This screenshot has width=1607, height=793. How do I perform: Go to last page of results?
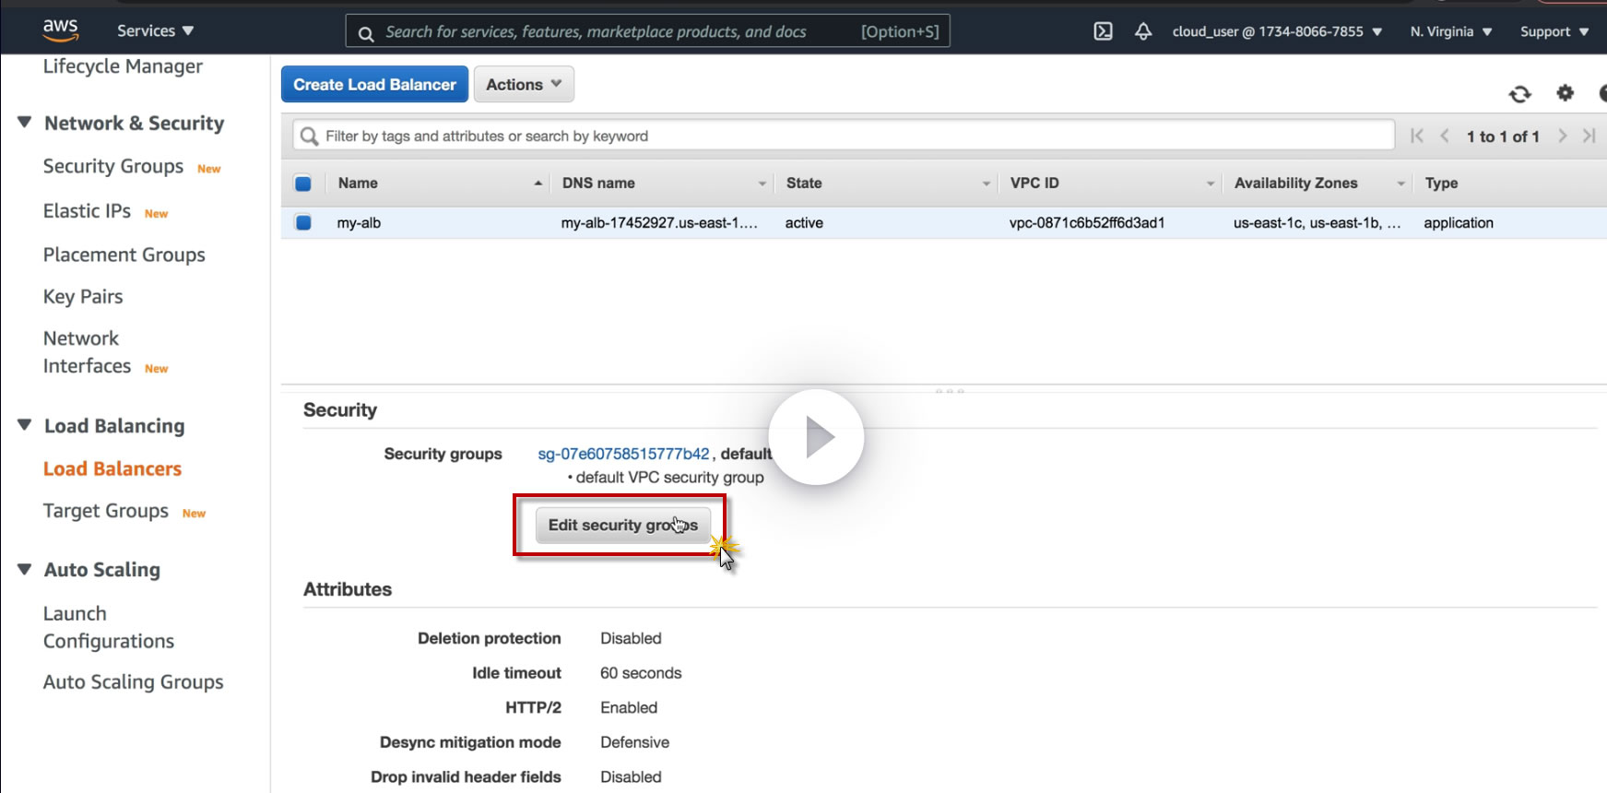click(1589, 136)
